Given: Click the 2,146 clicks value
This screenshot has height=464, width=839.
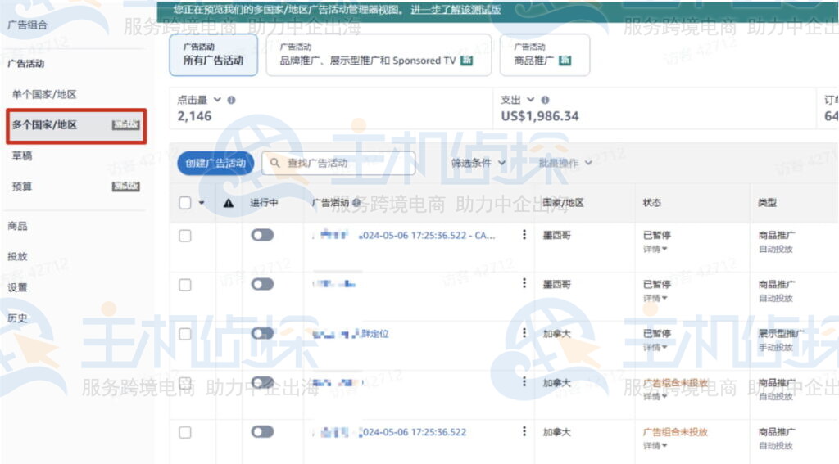Looking at the screenshot, I should click(x=194, y=116).
